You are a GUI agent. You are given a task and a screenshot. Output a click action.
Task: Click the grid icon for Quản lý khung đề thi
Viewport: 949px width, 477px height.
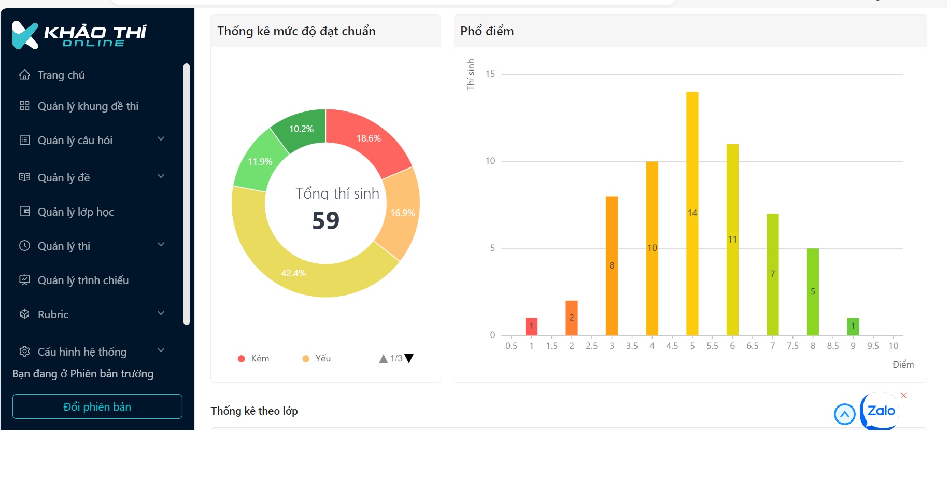tap(24, 106)
